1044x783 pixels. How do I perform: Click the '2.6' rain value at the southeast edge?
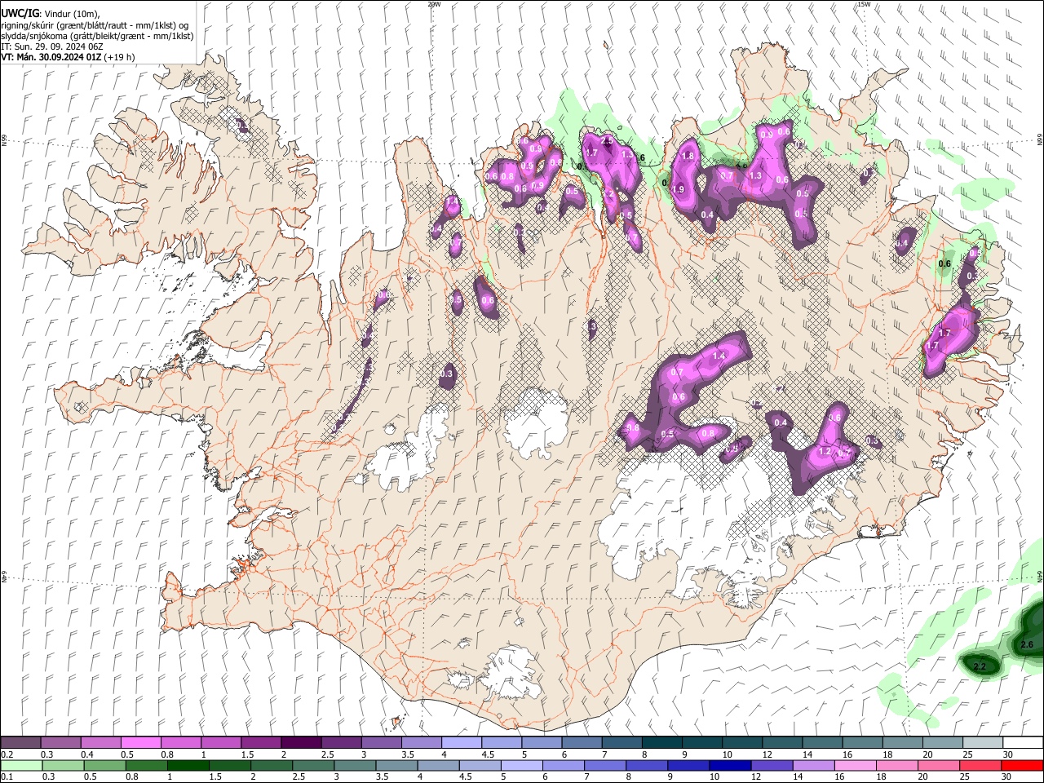1027,644
